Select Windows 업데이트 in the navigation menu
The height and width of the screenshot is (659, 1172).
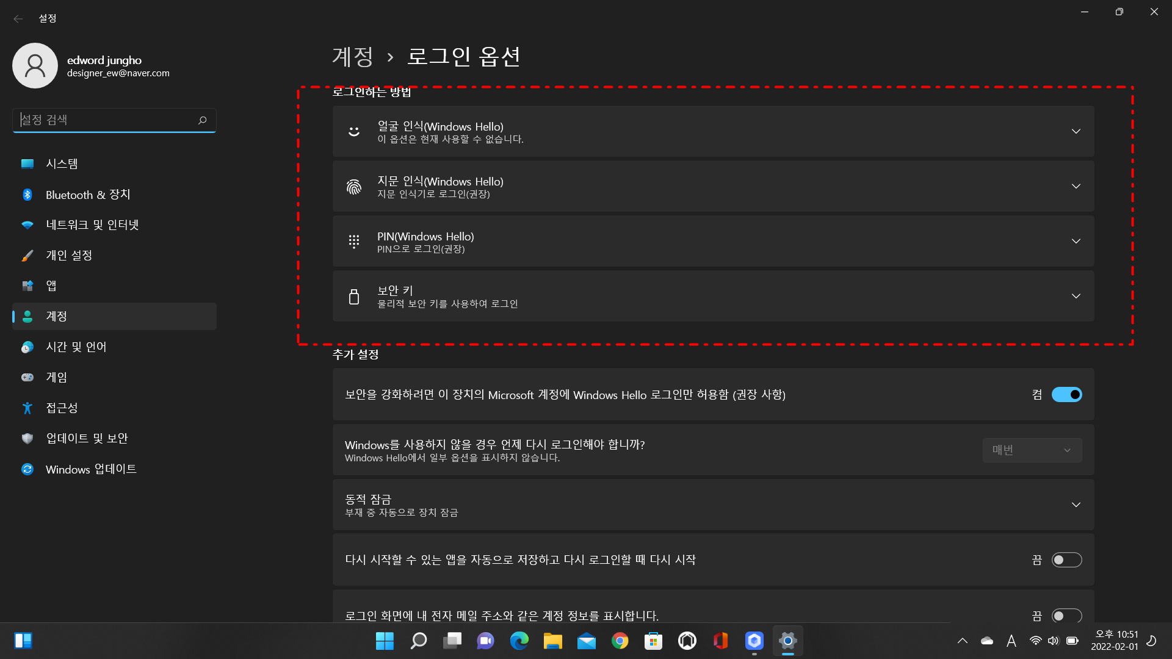[x=92, y=469]
